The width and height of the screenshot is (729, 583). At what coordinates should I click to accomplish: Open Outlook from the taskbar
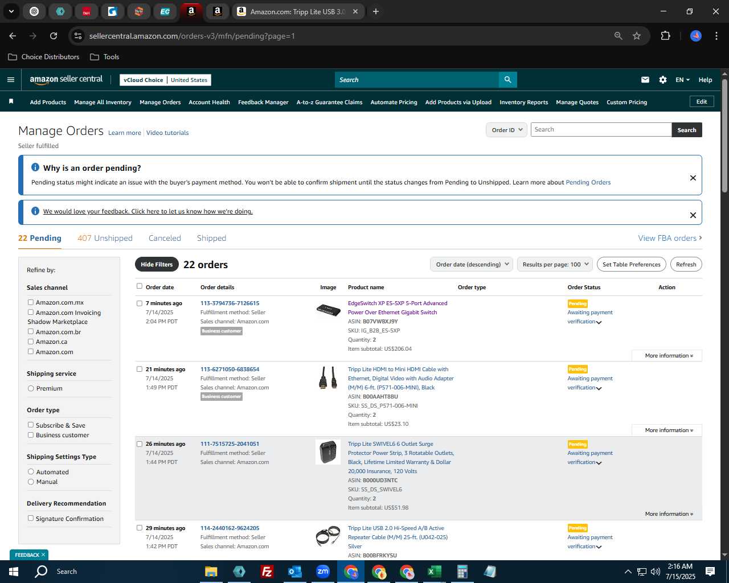point(294,572)
